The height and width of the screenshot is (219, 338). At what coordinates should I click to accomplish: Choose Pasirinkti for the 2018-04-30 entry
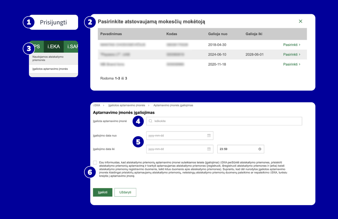(290, 45)
